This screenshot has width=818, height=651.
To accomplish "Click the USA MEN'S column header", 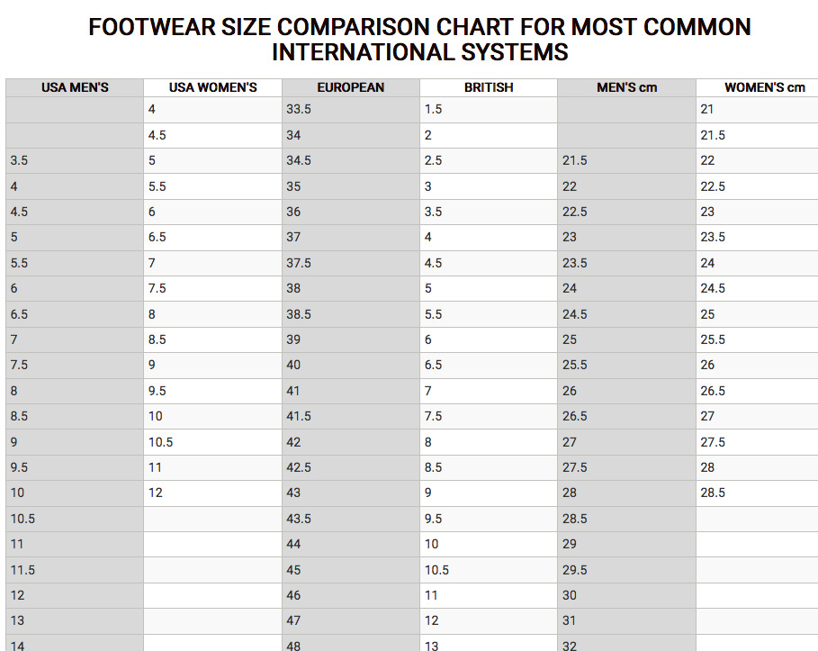I will [x=75, y=87].
